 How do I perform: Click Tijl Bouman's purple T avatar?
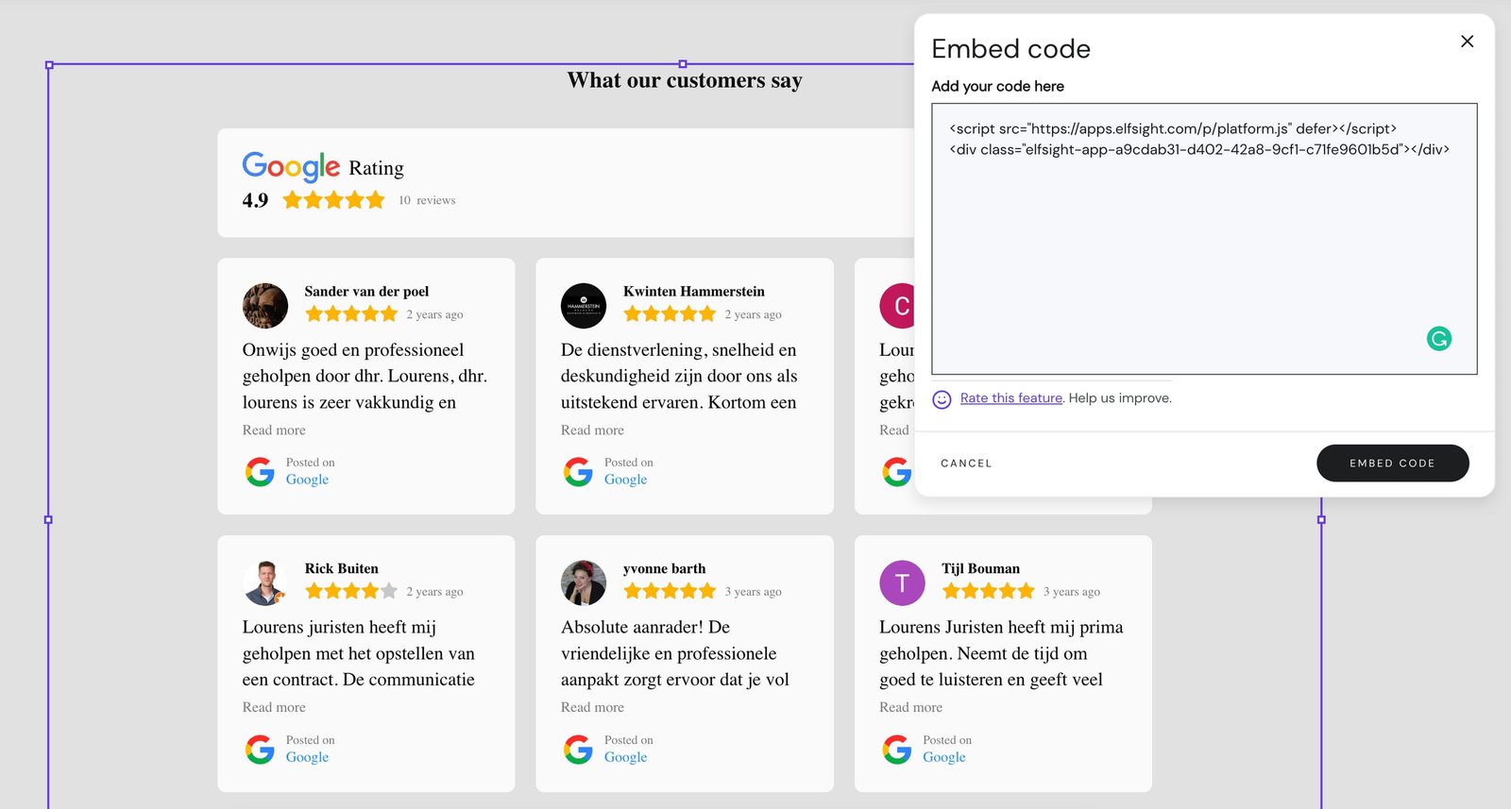tap(902, 583)
